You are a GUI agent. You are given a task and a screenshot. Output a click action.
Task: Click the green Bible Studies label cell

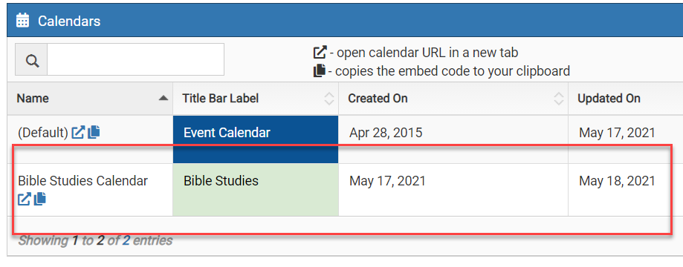pyautogui.click(x=256, y=190)
